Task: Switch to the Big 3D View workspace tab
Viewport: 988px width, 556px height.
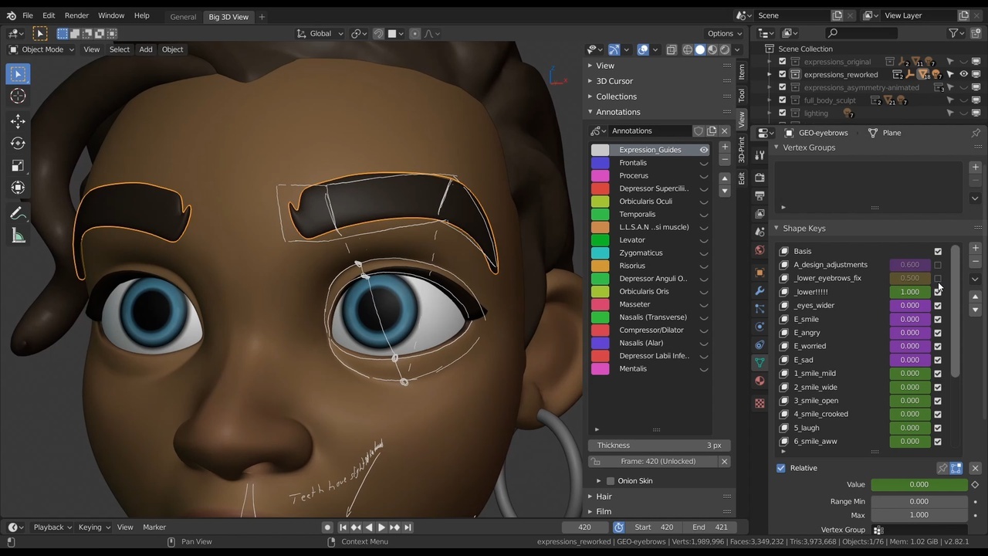Action: pos(228,15)
